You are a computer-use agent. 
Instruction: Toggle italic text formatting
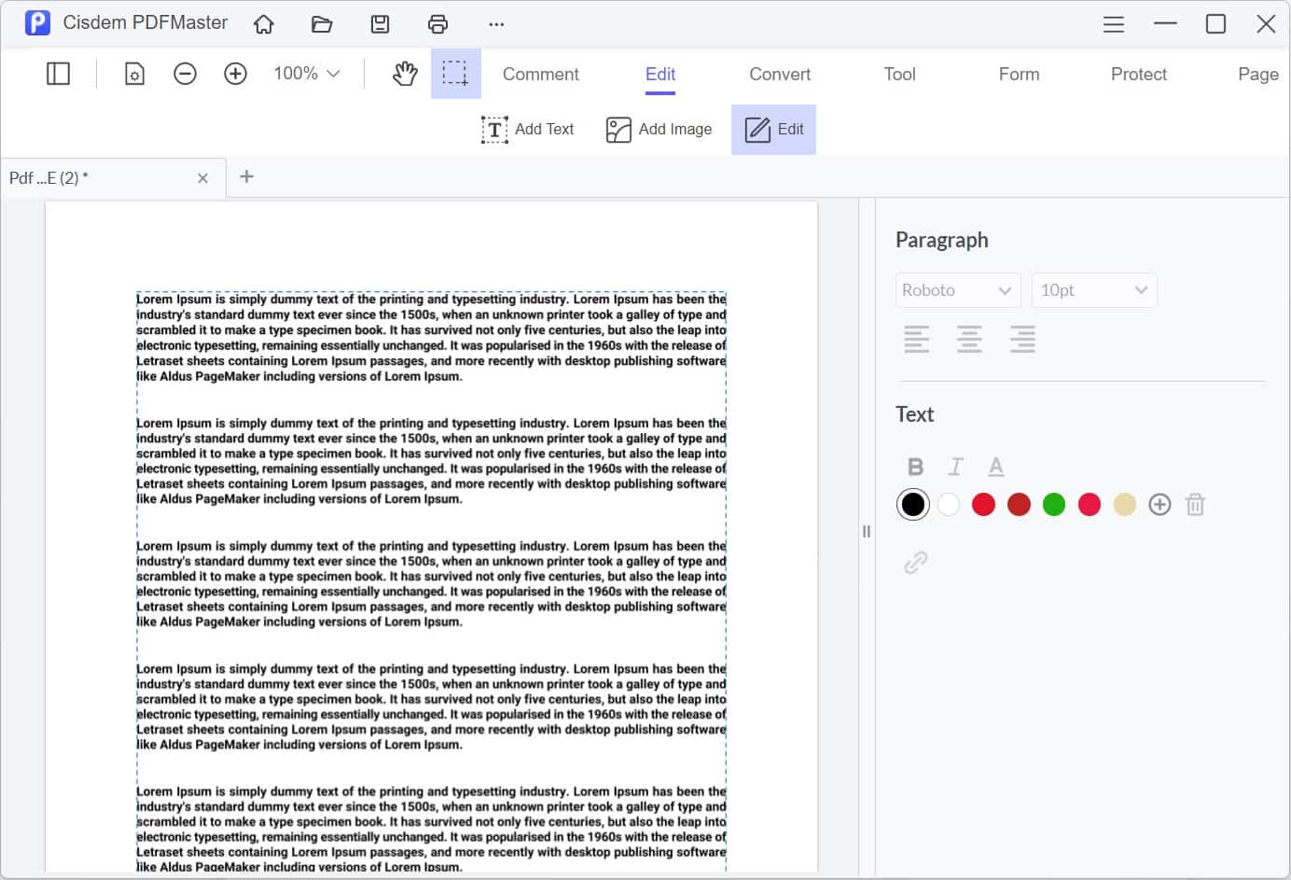(955, 466)
